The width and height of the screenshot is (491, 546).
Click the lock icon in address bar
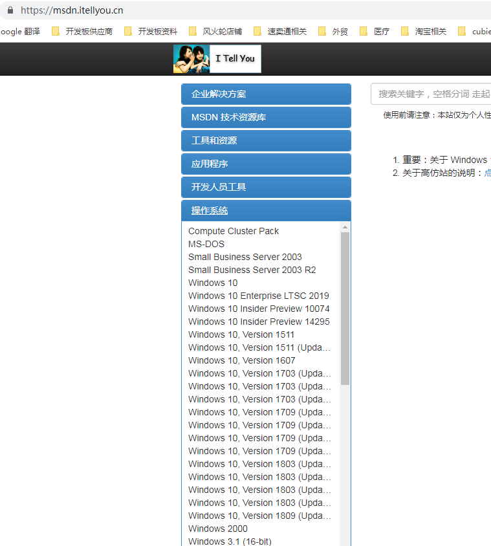[10, 10]
